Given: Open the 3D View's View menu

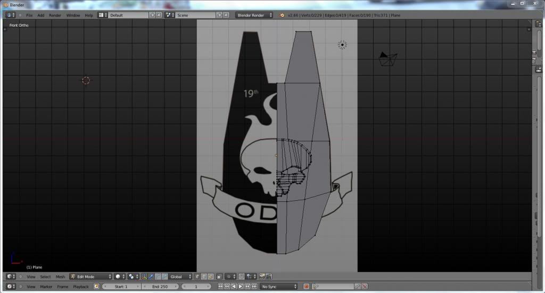Looking at the screenshot, I should pos(31,276).
